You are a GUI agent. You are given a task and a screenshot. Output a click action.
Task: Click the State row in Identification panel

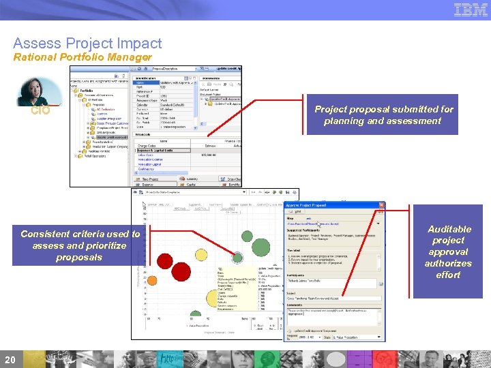tap(164, 127)
